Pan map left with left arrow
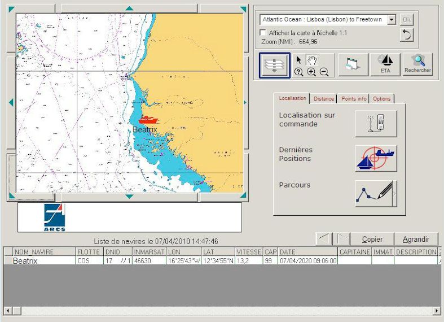This screenshot has width=444, height=322. click(x=11, y=102)
